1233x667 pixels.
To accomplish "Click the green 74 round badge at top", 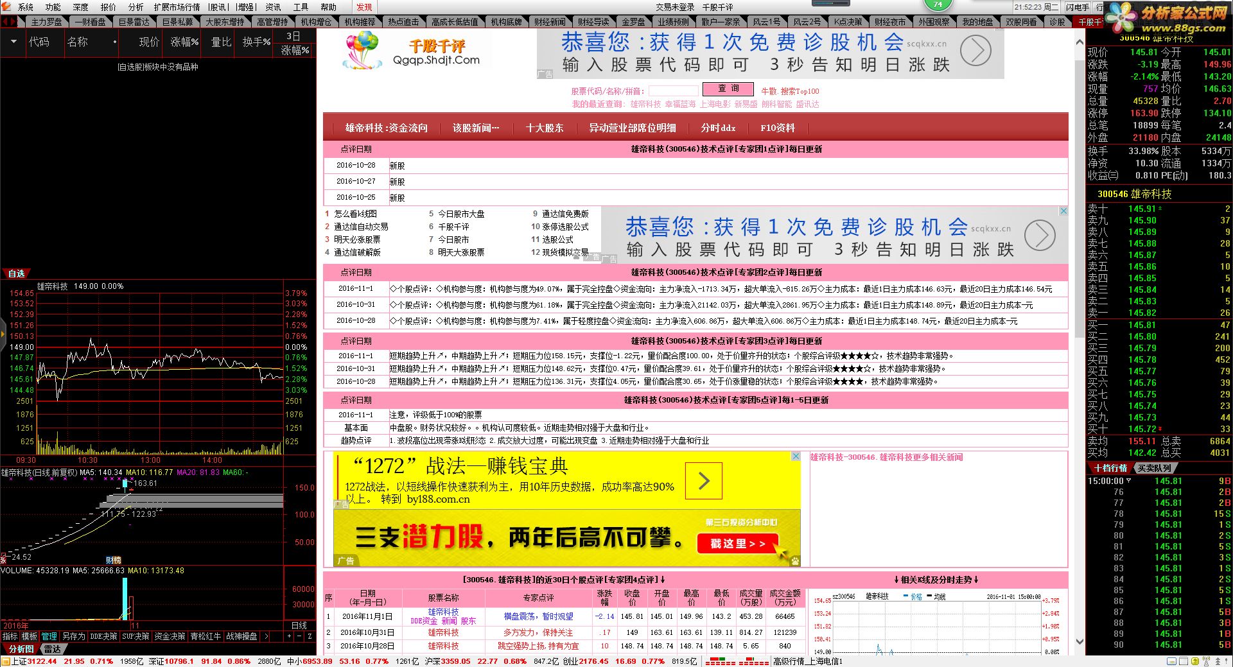I will pyautogui.click(x=938, y=4).
